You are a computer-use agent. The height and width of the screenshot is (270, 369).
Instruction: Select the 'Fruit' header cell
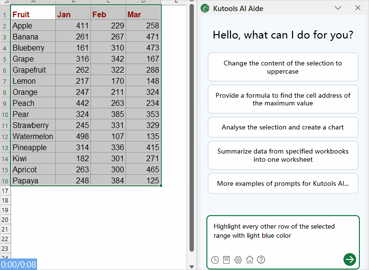(x=33, y=14)
